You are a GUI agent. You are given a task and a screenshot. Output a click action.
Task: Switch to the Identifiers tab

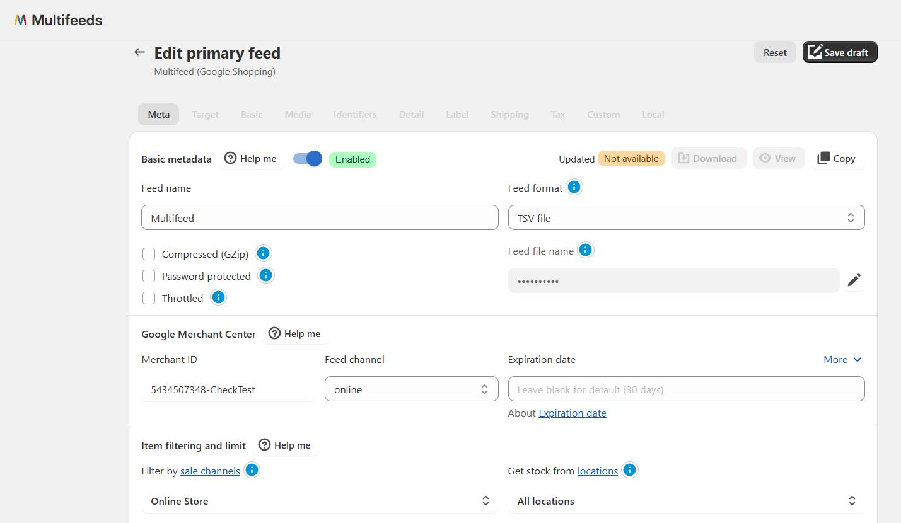coord(355,115)
